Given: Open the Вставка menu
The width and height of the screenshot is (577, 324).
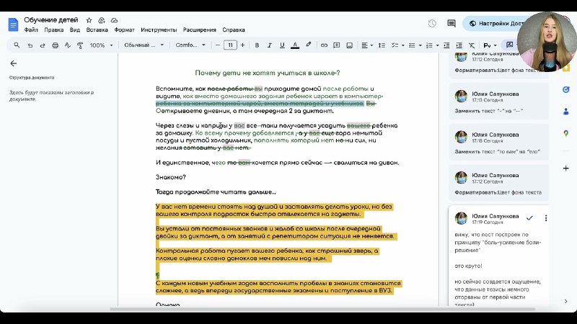Looking at the screenshot, I should [x=97, y=30].
